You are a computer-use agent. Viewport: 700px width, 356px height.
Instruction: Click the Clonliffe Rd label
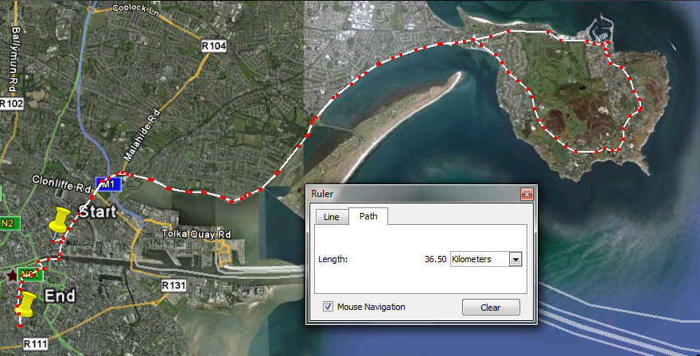pyautogui.click(x=61, y=184)
